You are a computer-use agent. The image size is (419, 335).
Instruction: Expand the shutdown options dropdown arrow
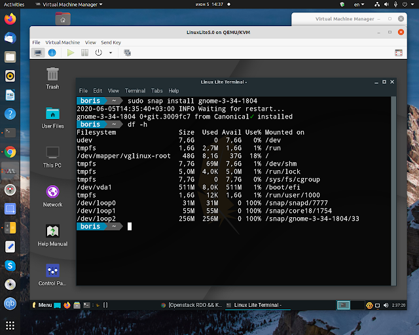tap(111, 53)
